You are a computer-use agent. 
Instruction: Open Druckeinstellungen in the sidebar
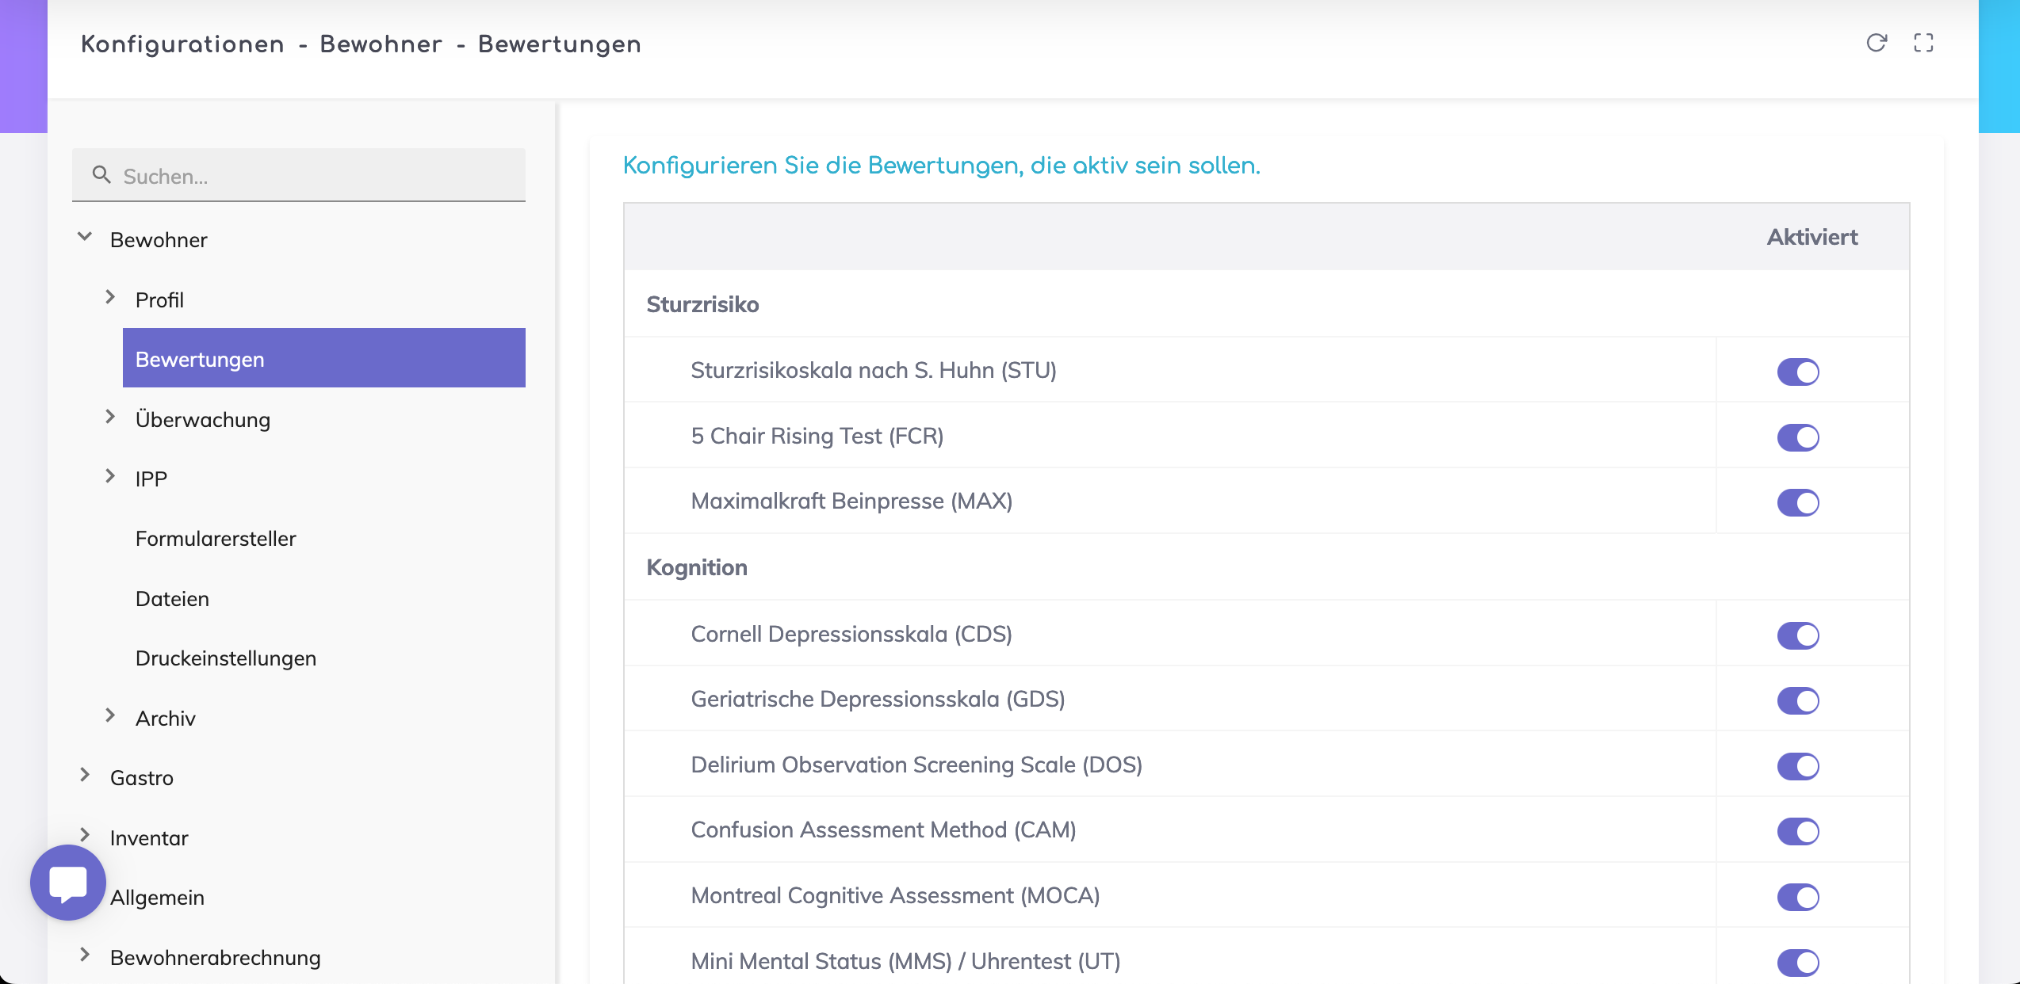pos(226,658)
